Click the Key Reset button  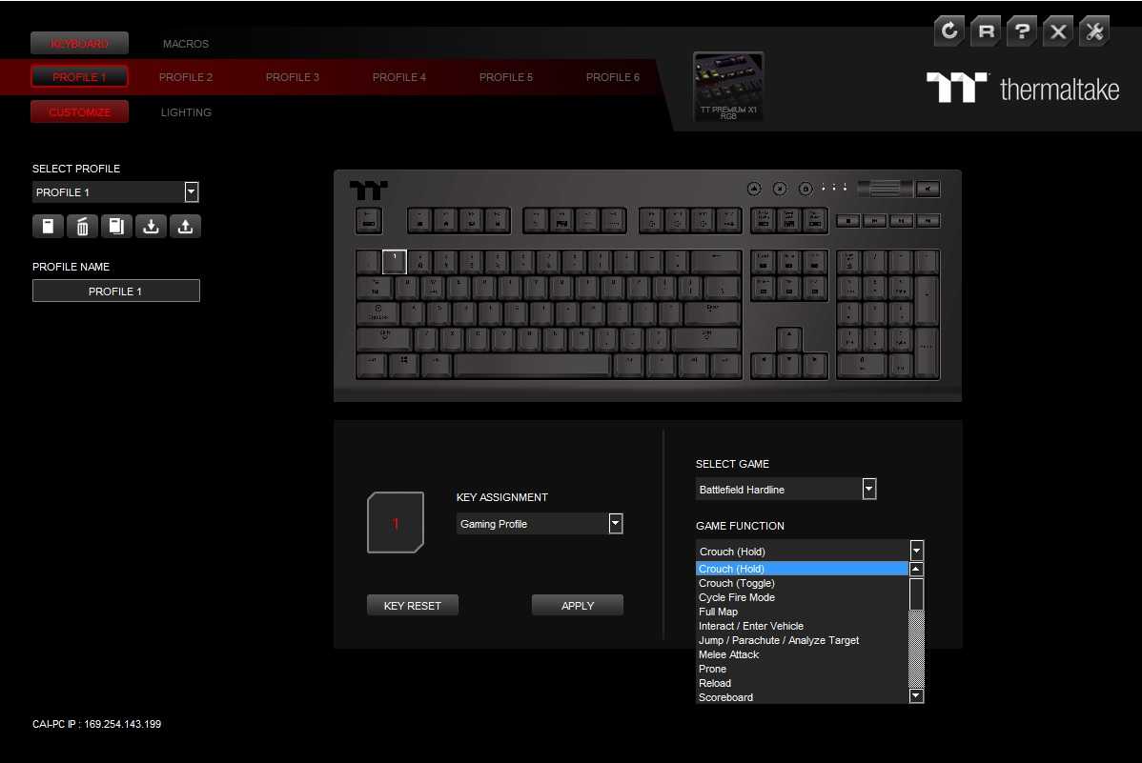(412, 606)
